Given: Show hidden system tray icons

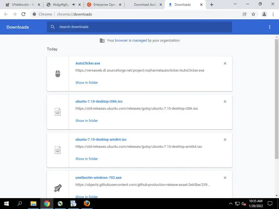Looking at the screenshot, I should point(231,204).
